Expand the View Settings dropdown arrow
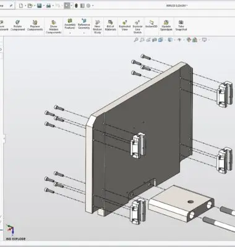This screenshot has height=247, width=235. [x=208, y=40]
